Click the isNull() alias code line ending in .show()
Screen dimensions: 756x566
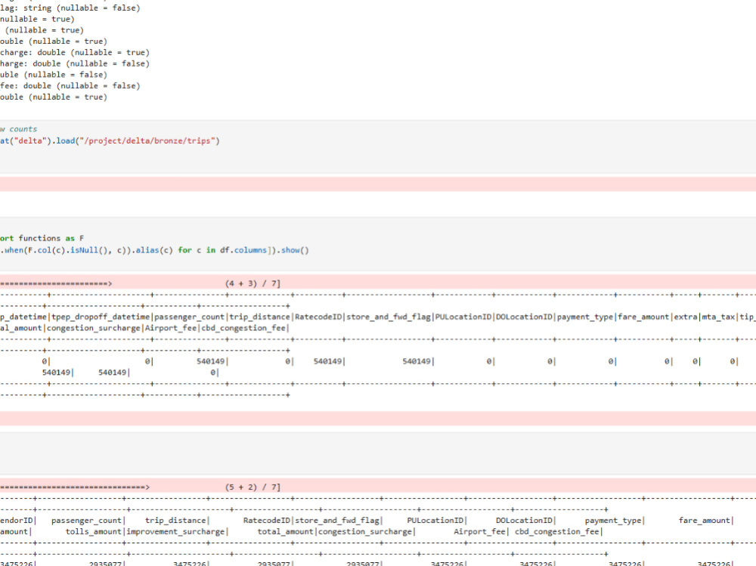[x=154, y=249]
